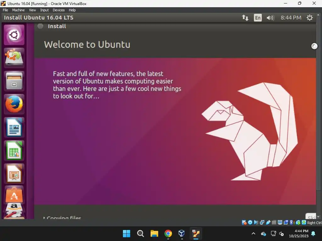Image resolution: width=322 pixels, height=241 pixels.
Task: Click the Install Ubuntu 16.04 LTS panel title
Action: [39, 18]
